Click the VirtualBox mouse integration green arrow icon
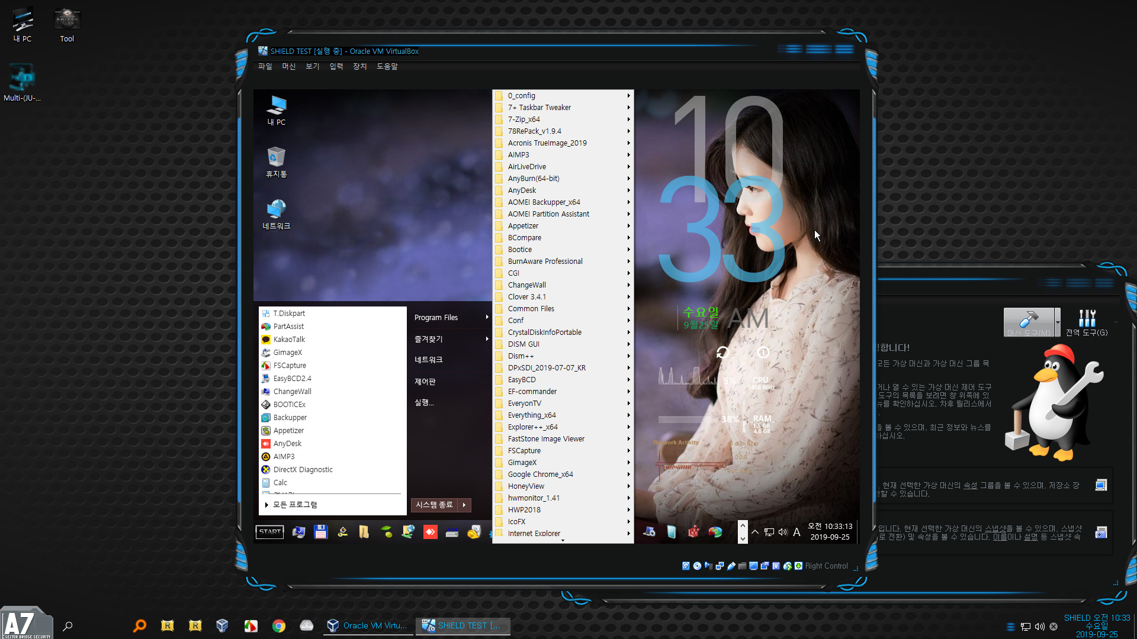Screen dimensions: 1137x639 (798, 566)
